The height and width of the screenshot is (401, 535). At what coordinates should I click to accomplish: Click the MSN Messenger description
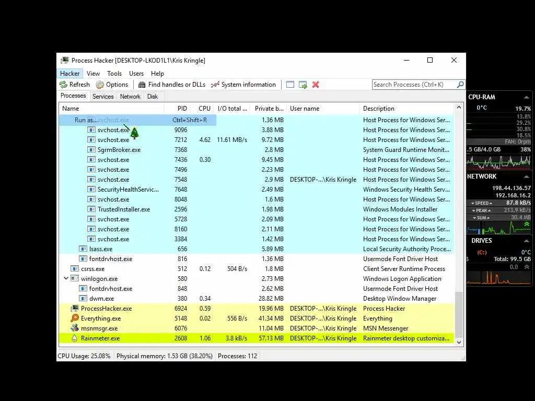[x=386, y=328]
